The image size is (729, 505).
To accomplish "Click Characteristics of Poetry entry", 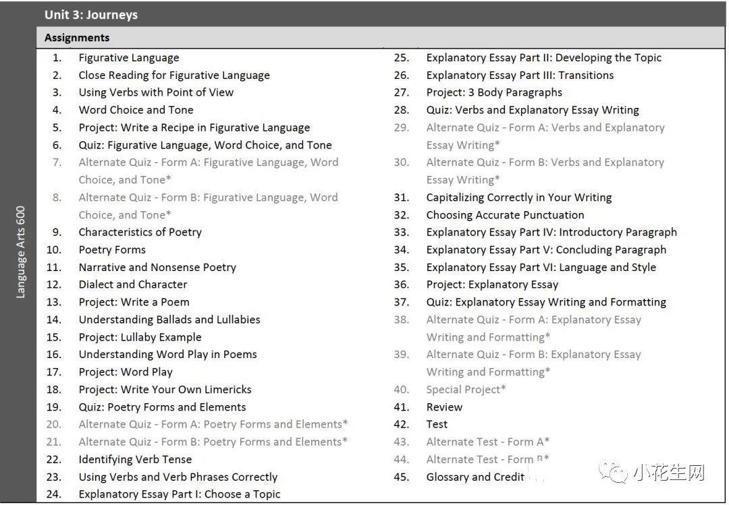I will click(140, 232).
